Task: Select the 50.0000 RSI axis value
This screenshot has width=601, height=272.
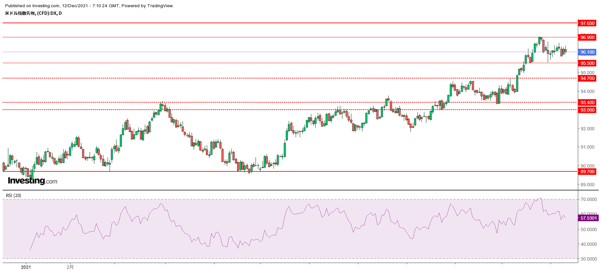Action: point(589,229)
